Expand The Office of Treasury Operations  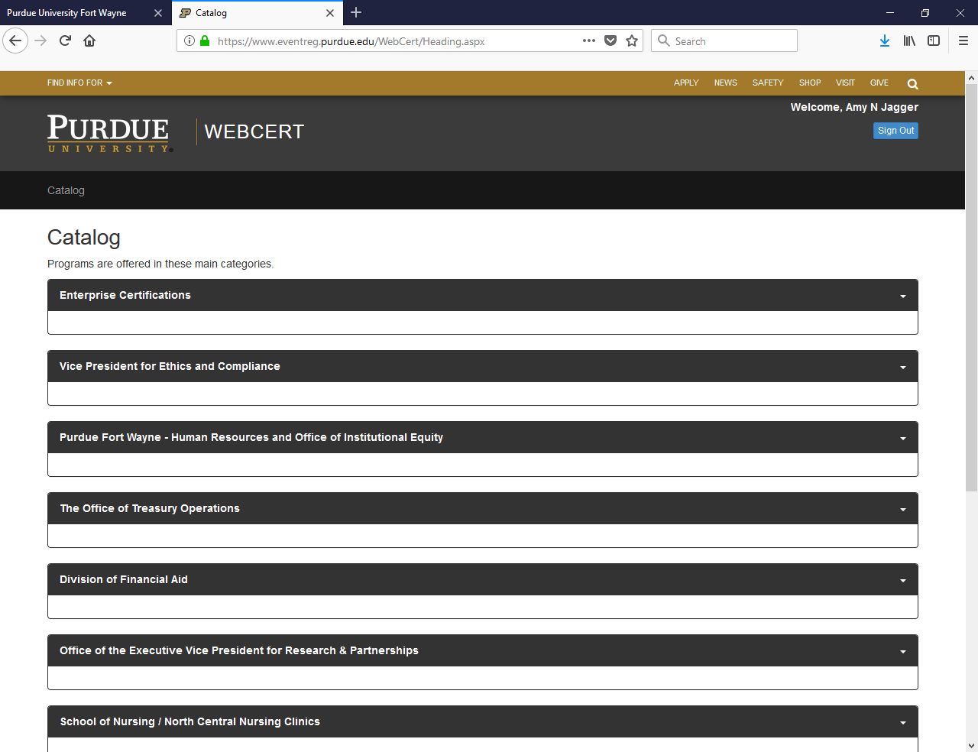[483, 508]
